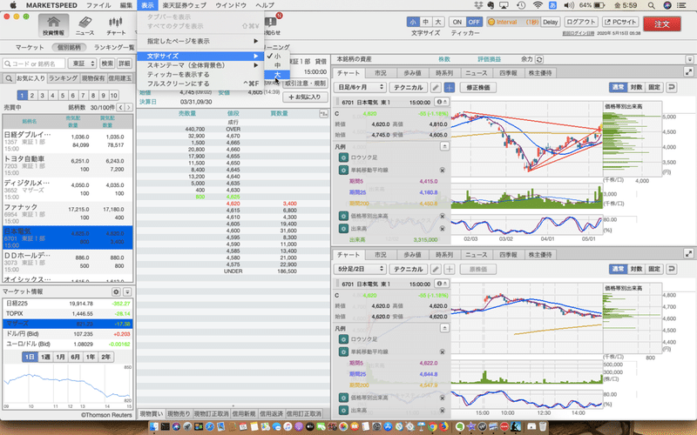
Task: Select 通常 scale in lower chart
Action: (618, 269)
